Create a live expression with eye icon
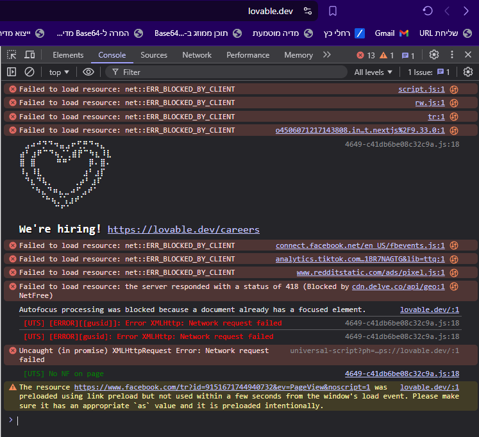 [x=88, y=72]
